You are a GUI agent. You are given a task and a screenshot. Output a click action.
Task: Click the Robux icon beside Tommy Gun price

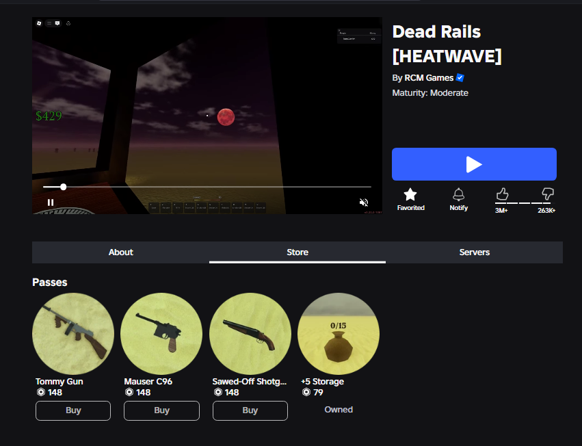click(x=41, y=392)
